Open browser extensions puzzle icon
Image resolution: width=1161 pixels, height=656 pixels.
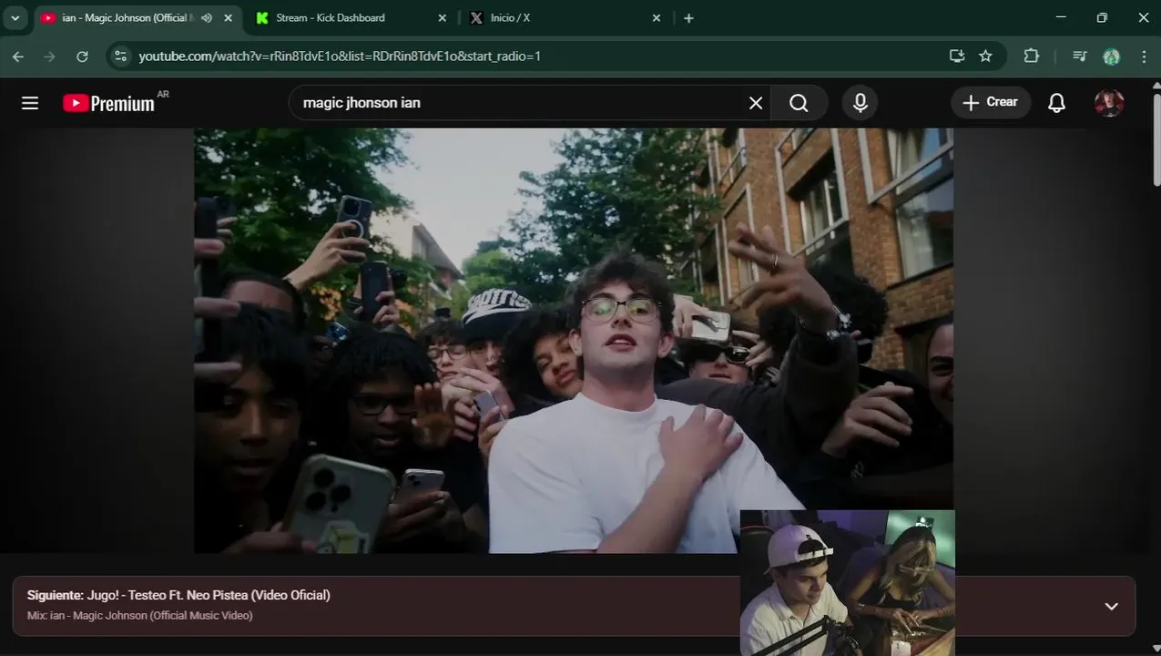(1031, 56)
